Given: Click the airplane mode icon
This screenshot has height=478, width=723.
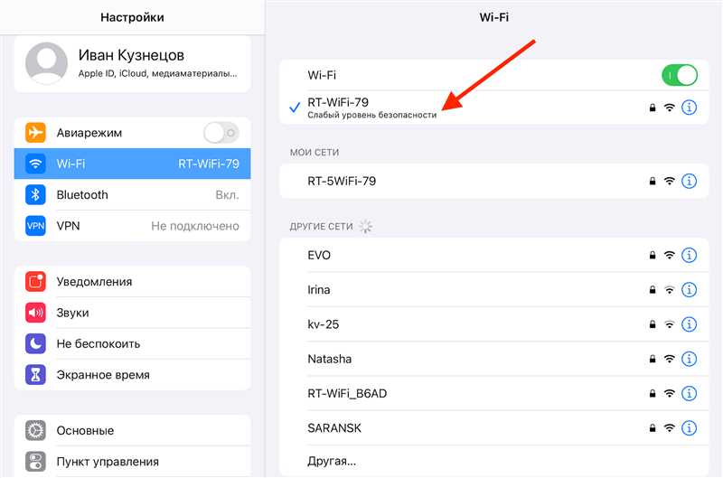Looking at the screenshot, I should click(x=35, y=133).
